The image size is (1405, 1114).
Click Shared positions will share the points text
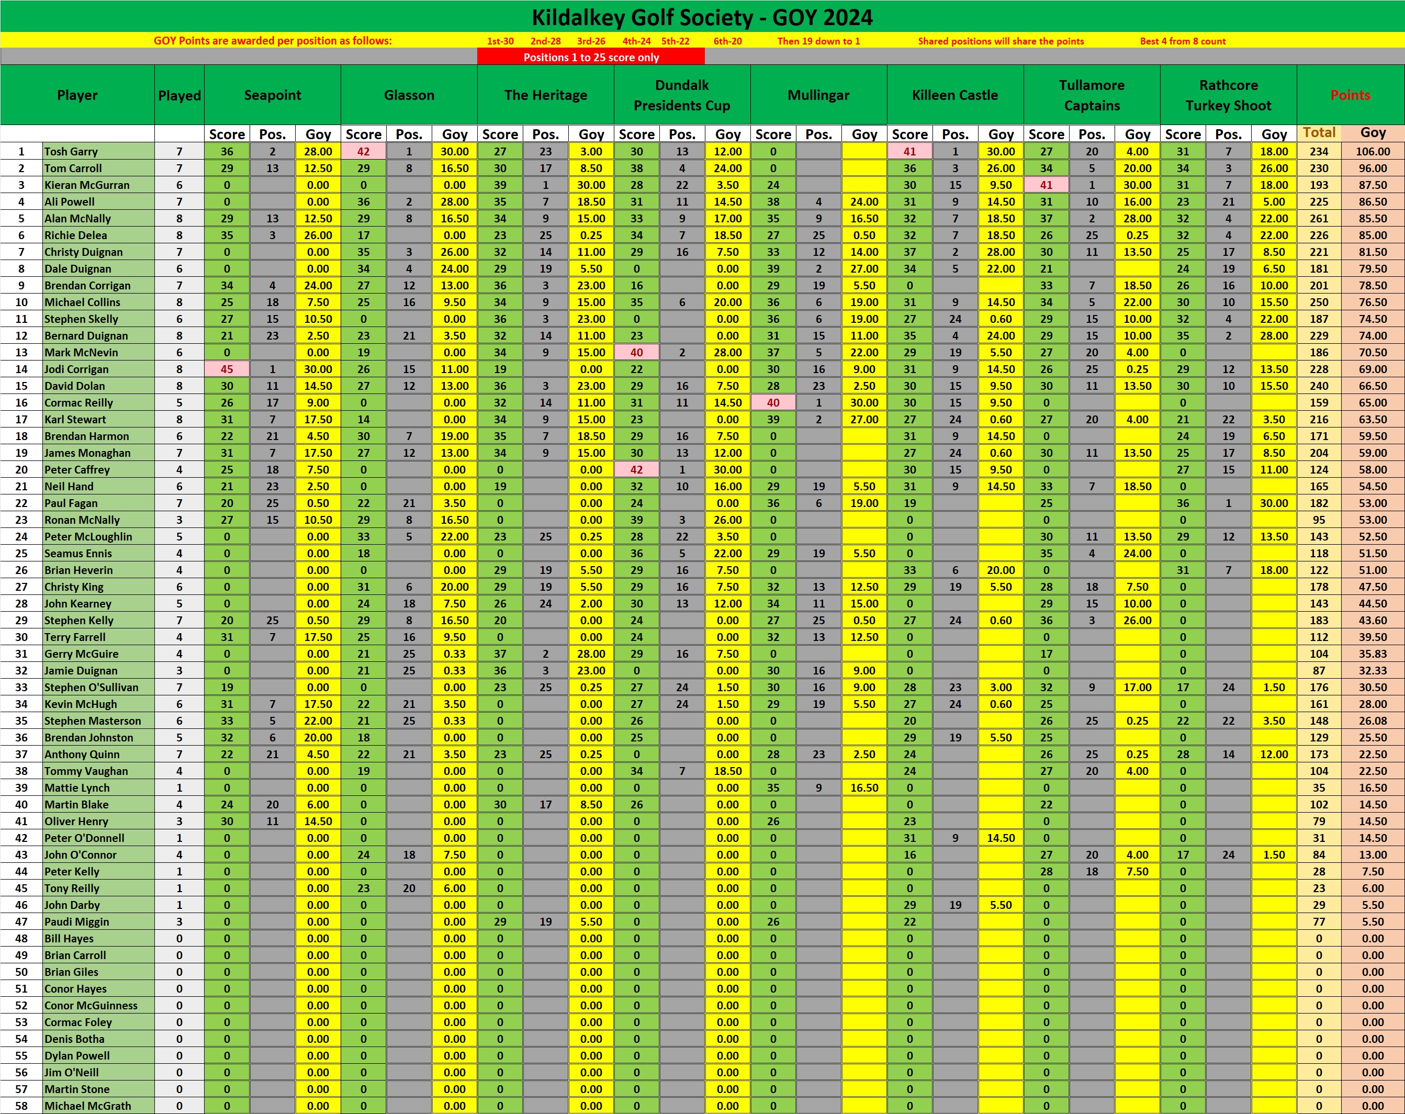[1001, 41]
